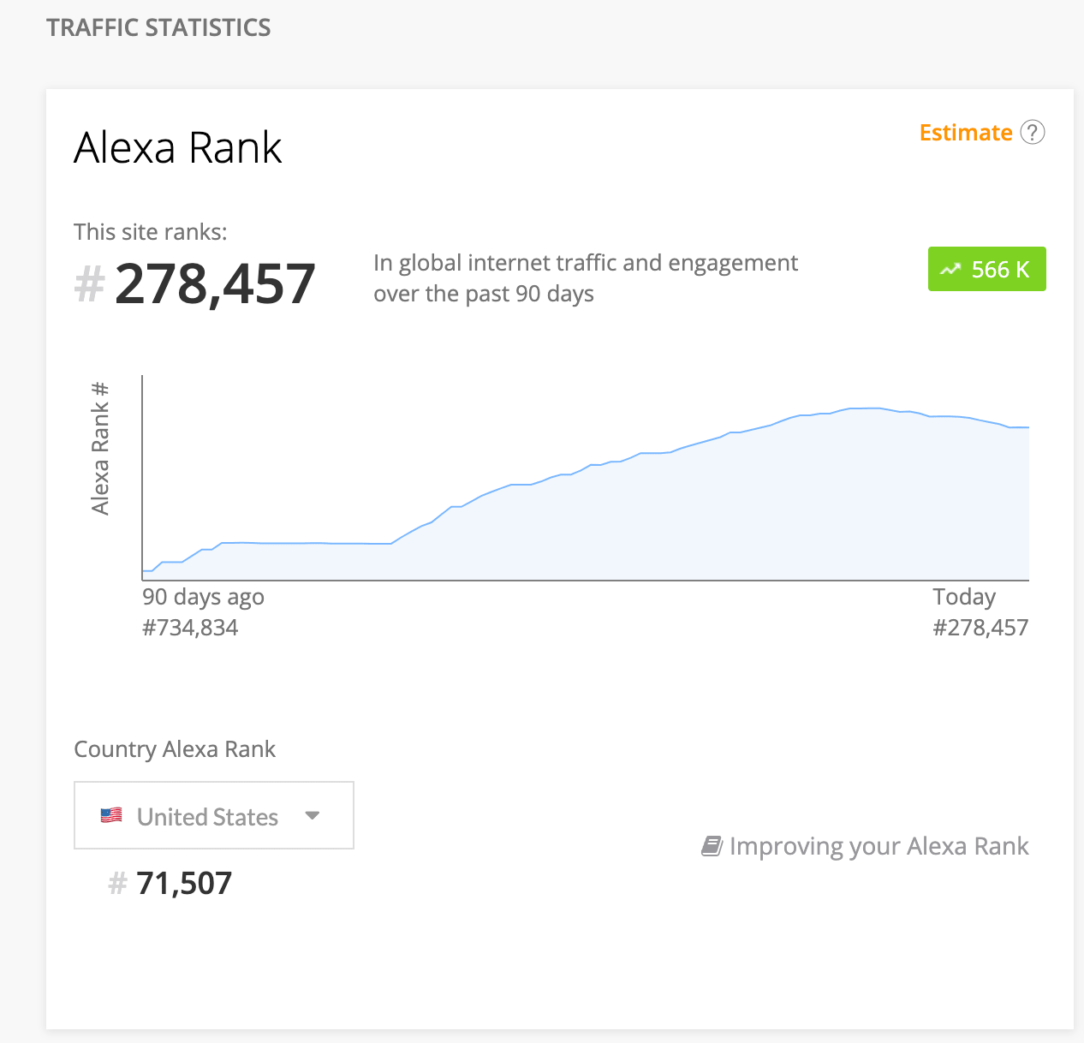Click the dropdown caret next to United States
The image size is (1084, 1043).
(x=313, y=815)
